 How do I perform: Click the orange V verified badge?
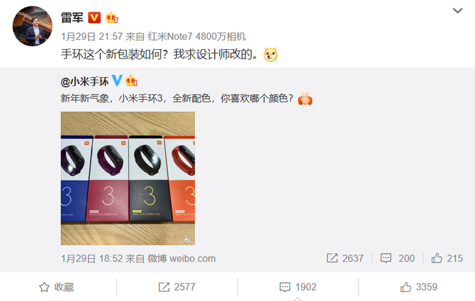94,18
